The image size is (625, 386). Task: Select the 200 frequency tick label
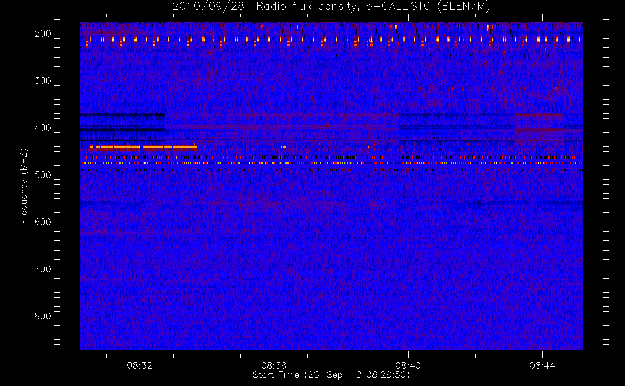(x=43, y=34)
